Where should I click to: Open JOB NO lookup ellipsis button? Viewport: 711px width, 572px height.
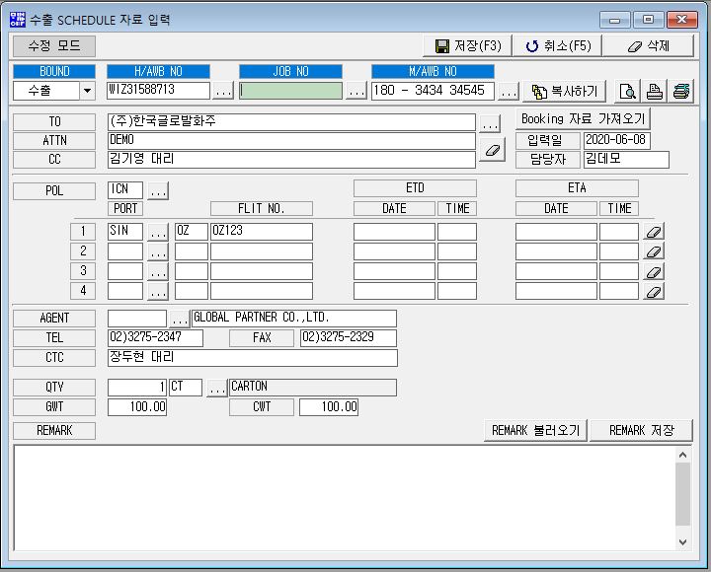tap(355, 91)
